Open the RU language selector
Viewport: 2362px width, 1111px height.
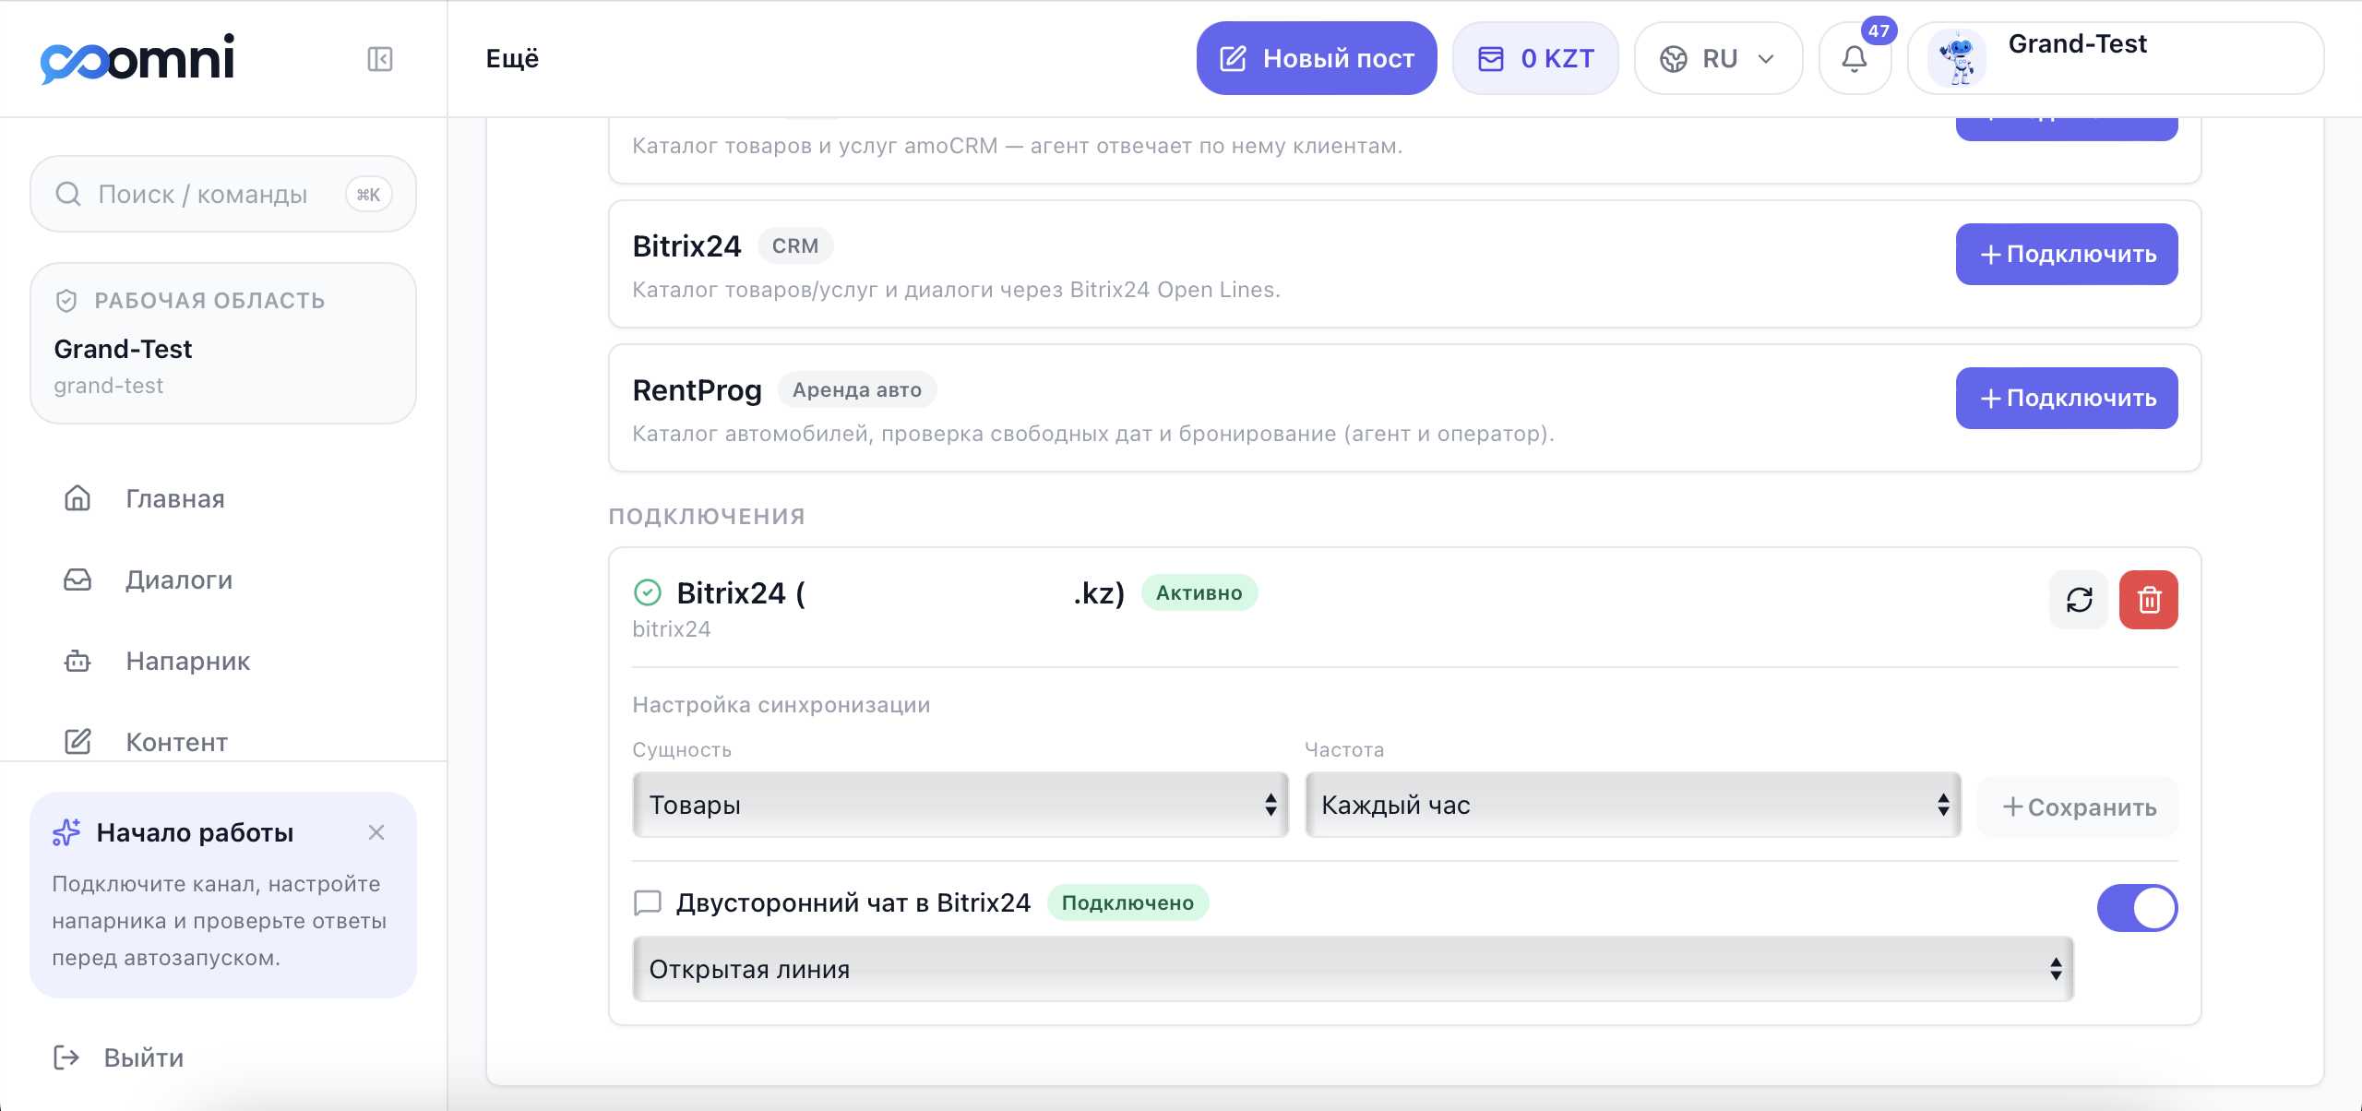tap(1718, 59)
